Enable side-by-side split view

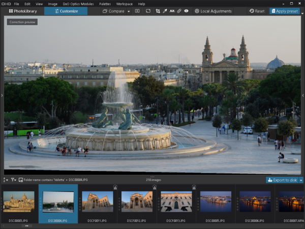click(x=137, y=11)
